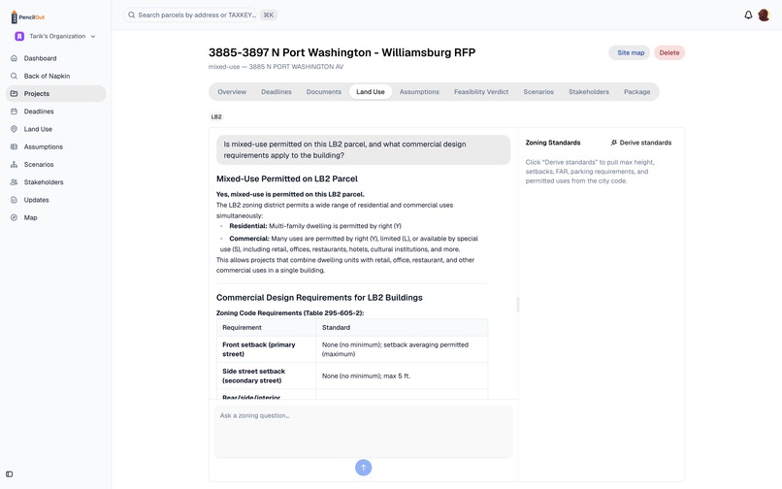Screen dimensions: 782x489
Task: Click the purple organization avatar icon
Action: click(19, 37)
